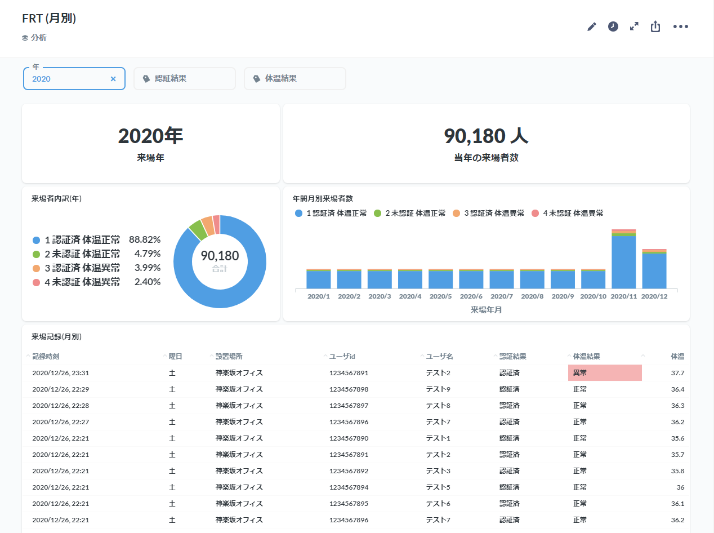This screenshot has height=533, width=714.
Task: Click user id 1234567895 cell
Action: pos(349,504)
